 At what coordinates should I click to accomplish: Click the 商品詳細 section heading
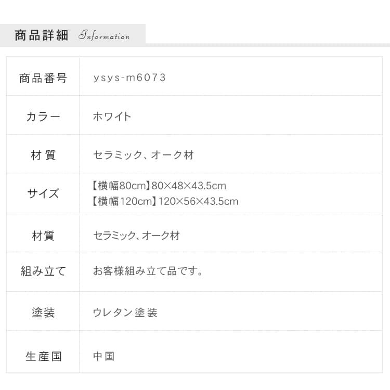point(42,35)
